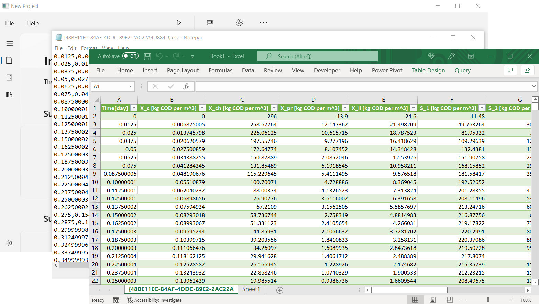Switch to Page Layout view icon

433,300
